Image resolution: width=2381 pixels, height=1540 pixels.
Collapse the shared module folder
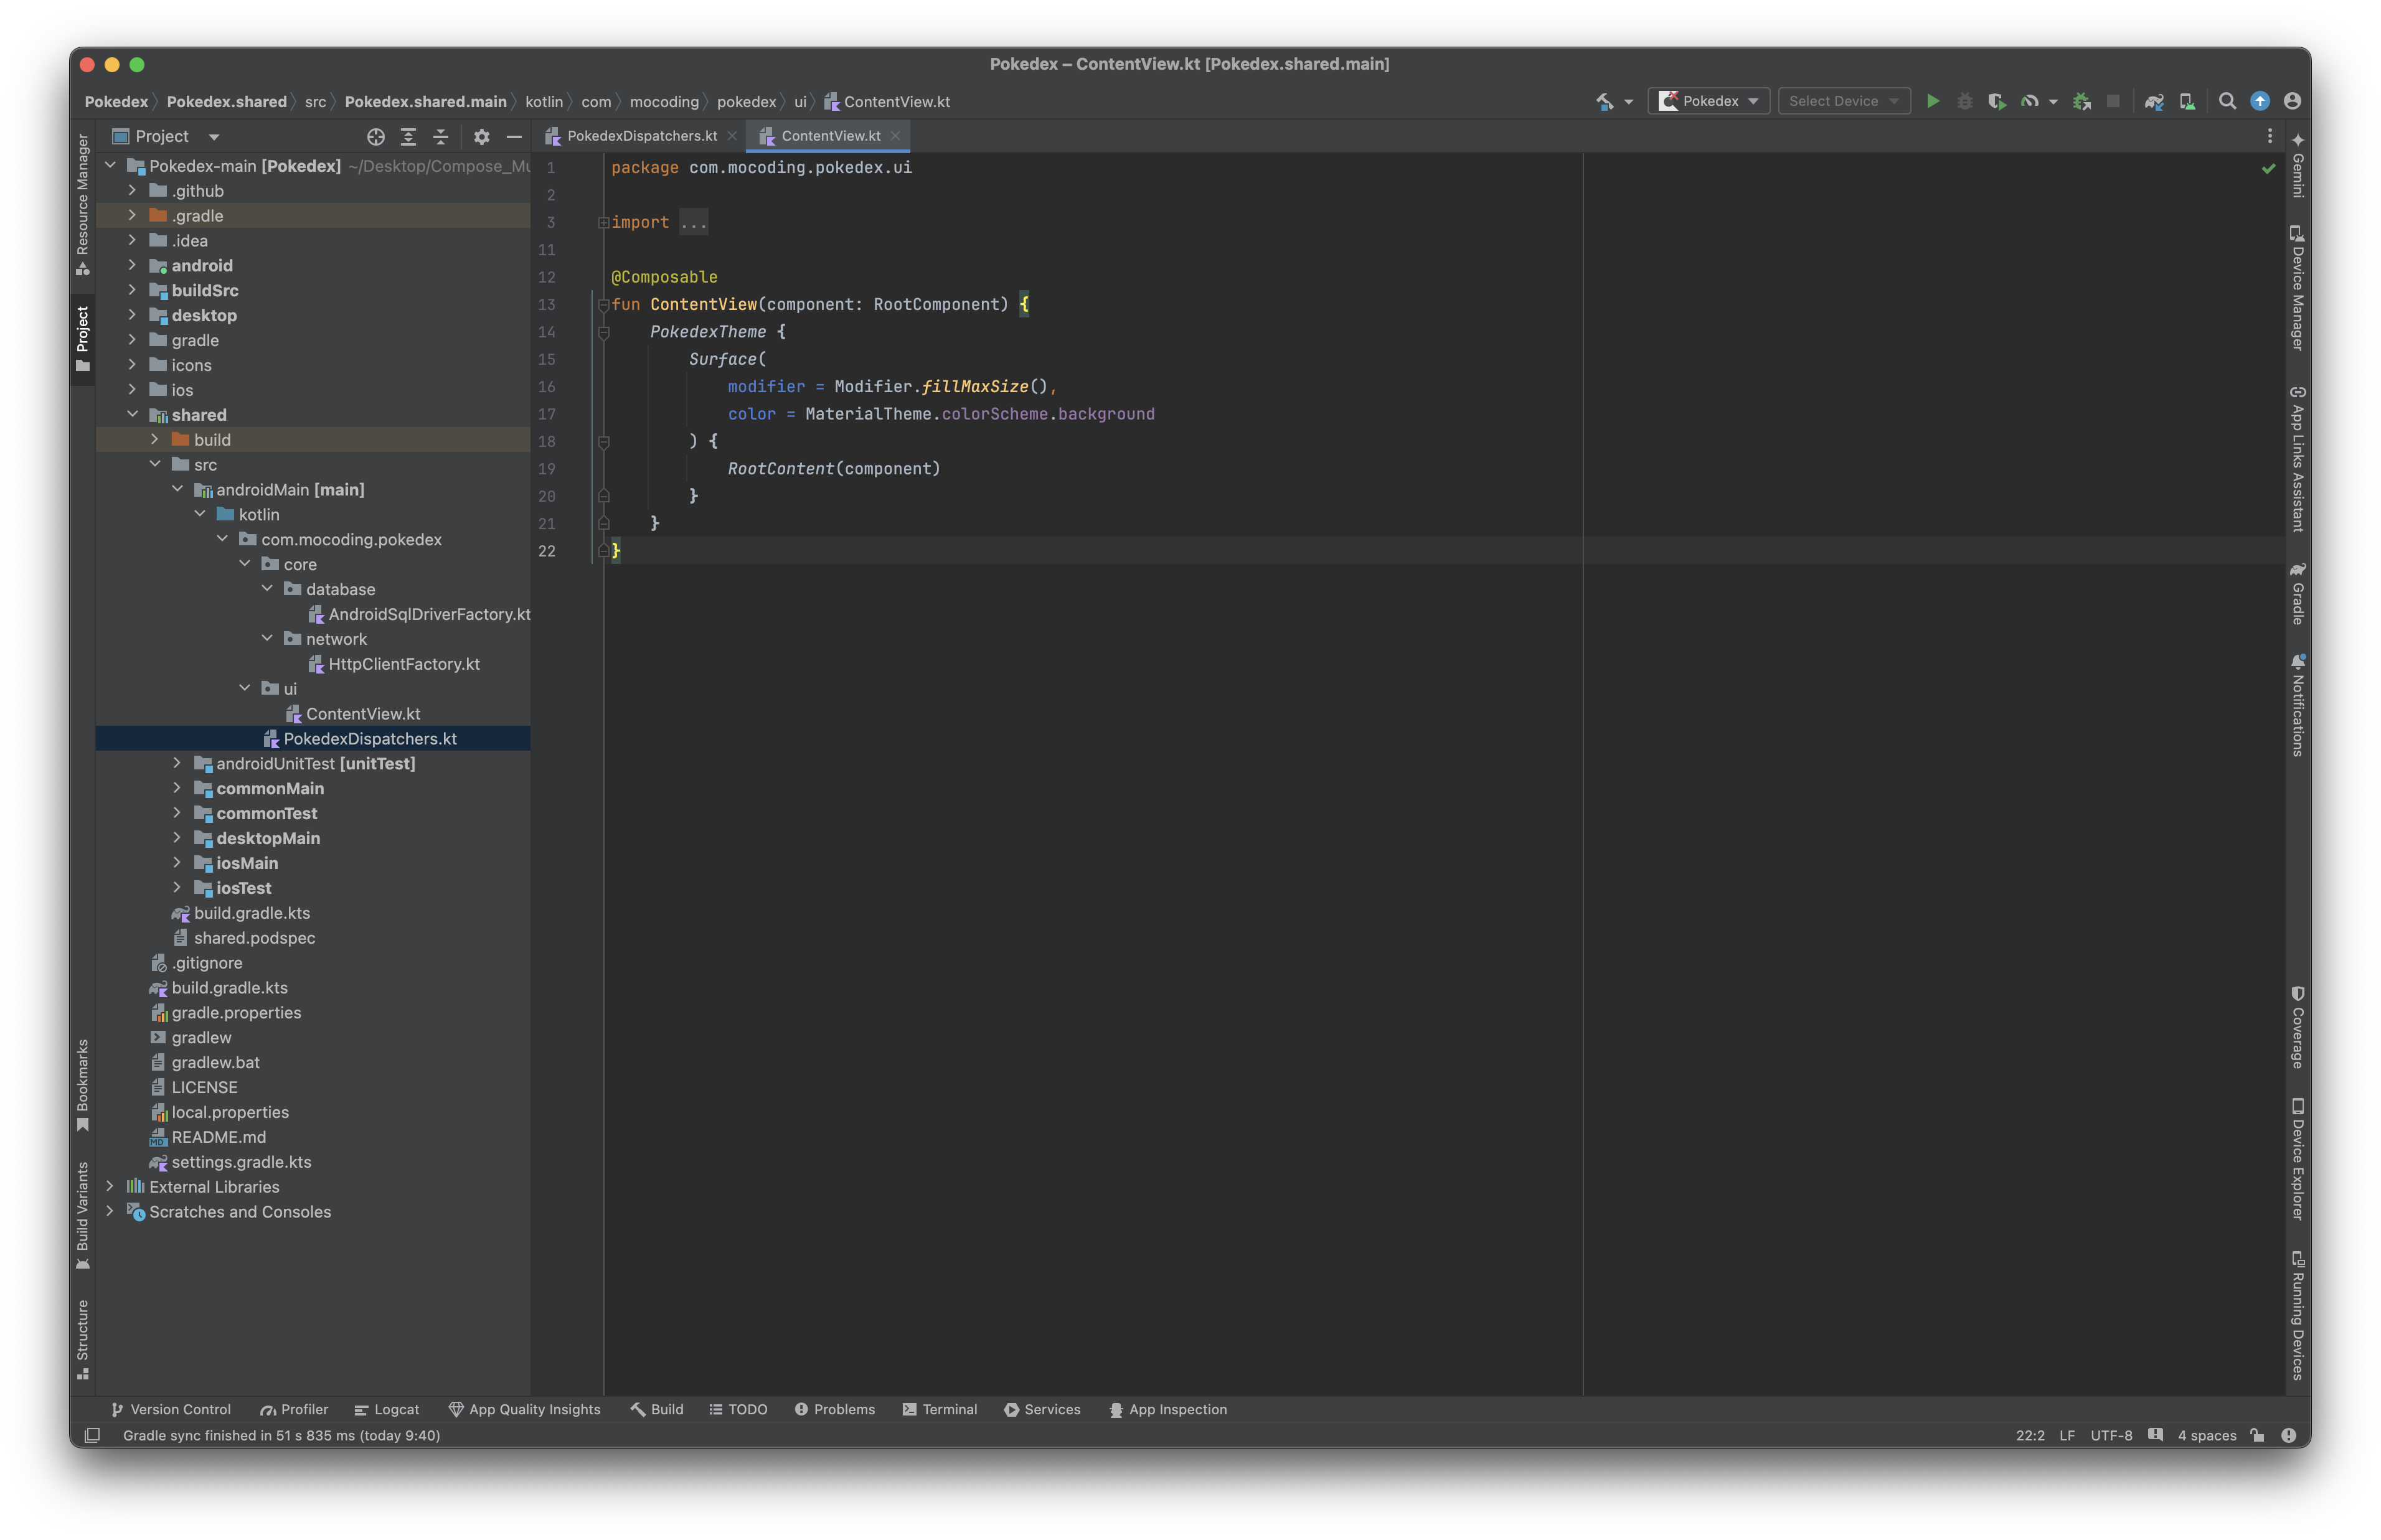tap(132, 414)
